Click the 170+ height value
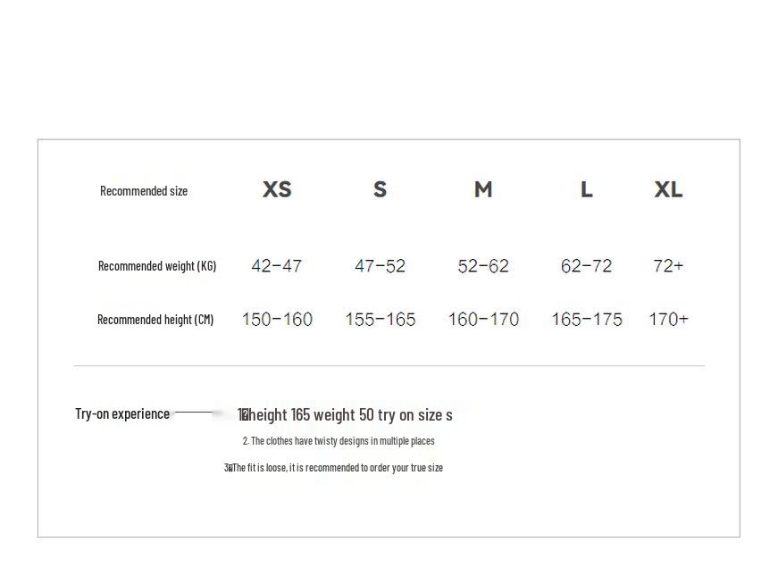 tap(668, 320)
